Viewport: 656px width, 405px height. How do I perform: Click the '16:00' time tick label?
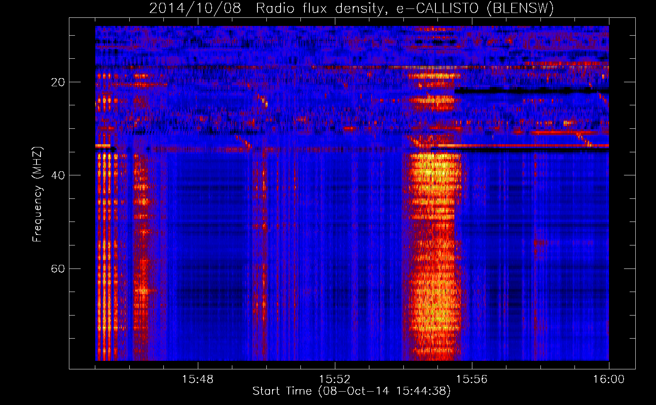(609, 379)
